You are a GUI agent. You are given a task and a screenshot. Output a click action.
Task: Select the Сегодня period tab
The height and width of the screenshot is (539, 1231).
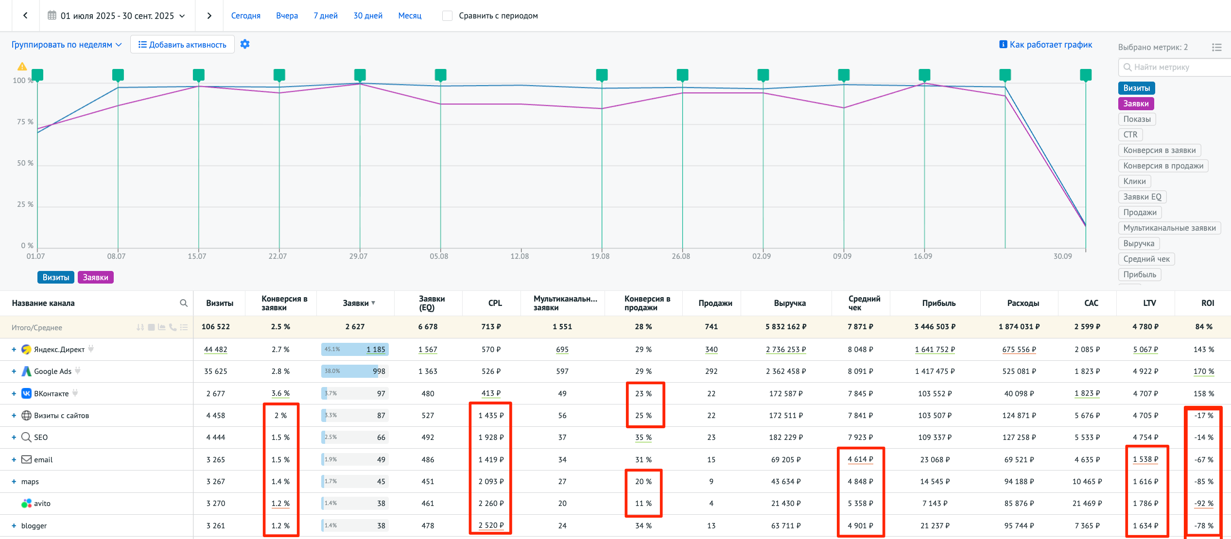click(245, 16)
